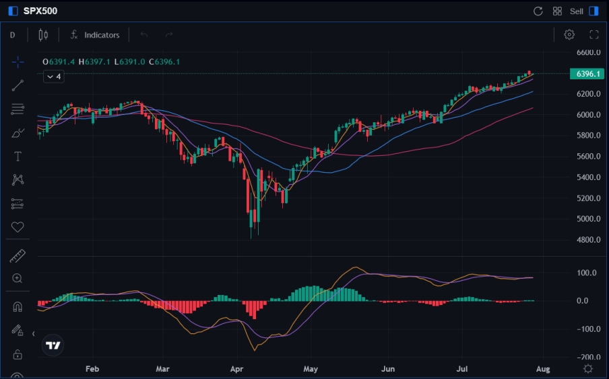
Task: Collapse the drawing toolbar arrow
Action: click(34, 334)
